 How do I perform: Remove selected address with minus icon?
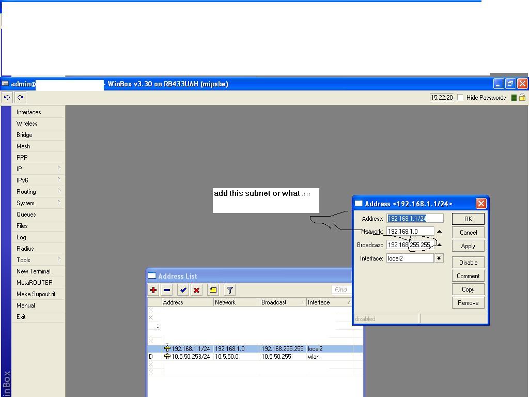[x=167, y=290]
